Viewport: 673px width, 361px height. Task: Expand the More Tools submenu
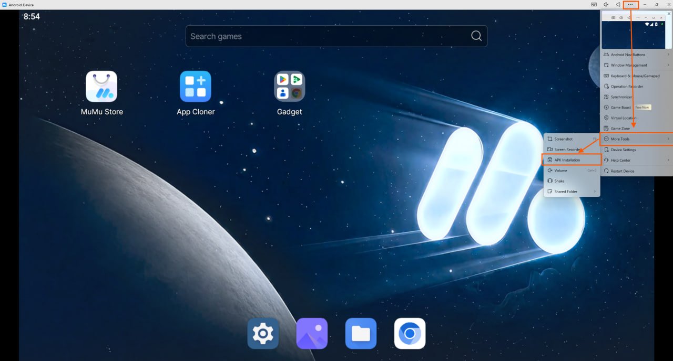(637, 139)
